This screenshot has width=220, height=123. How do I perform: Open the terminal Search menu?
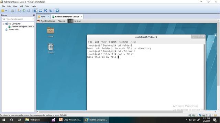[x=113, y=42]
